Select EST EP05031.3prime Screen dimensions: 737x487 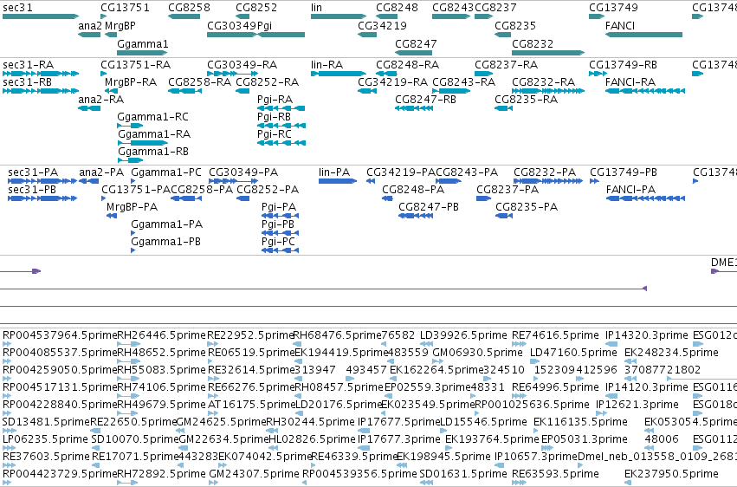pyautogui.click(x=547, y=449)
